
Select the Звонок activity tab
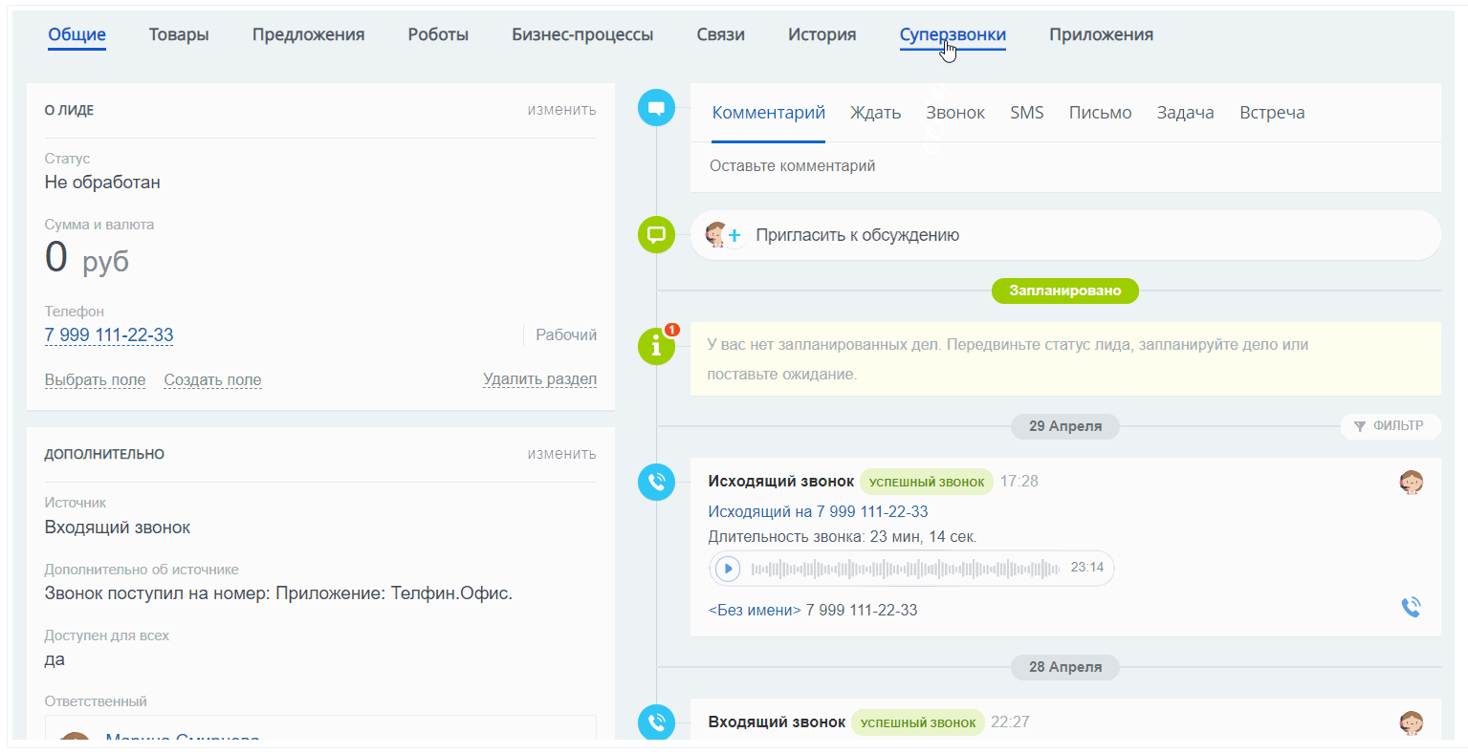pos(954,113)
